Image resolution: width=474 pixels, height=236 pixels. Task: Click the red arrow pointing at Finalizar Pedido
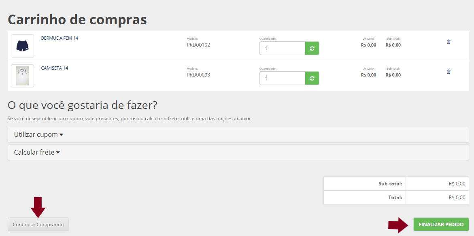coord(398,225)
